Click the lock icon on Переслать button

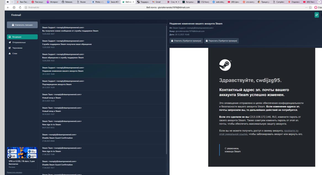click(x=207, y=41)
